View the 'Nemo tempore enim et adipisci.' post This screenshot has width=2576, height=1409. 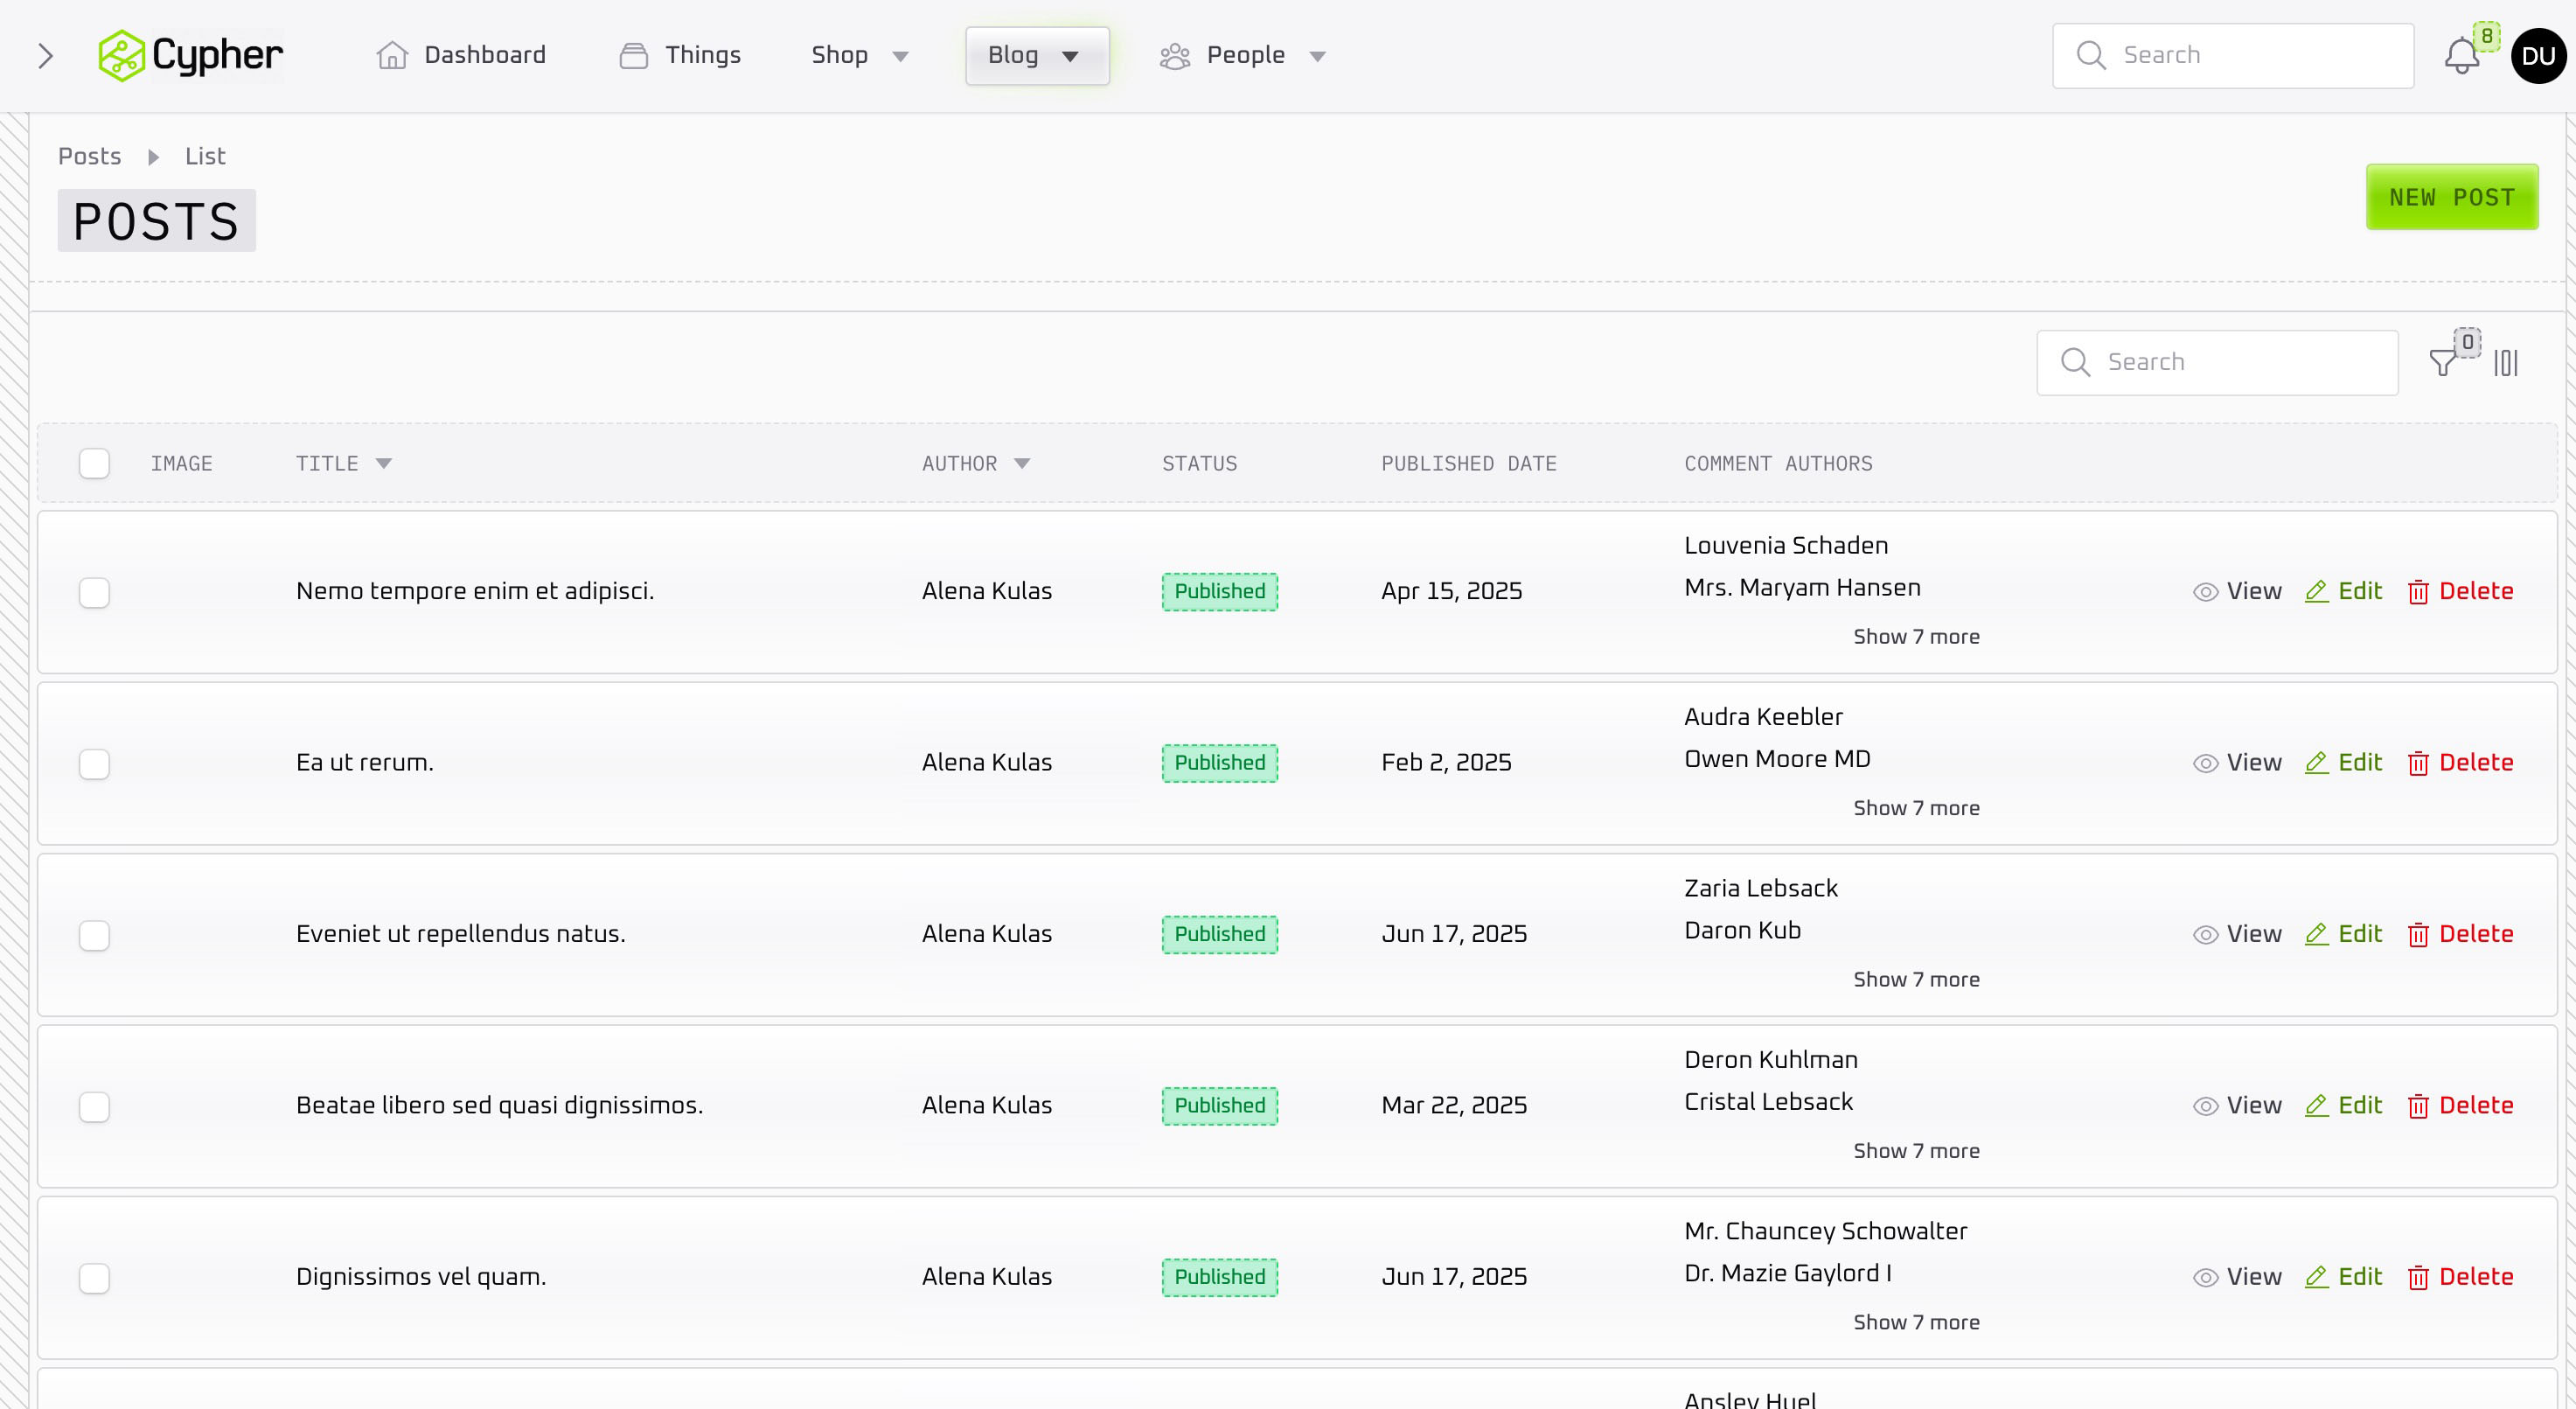coord(2237,591)
